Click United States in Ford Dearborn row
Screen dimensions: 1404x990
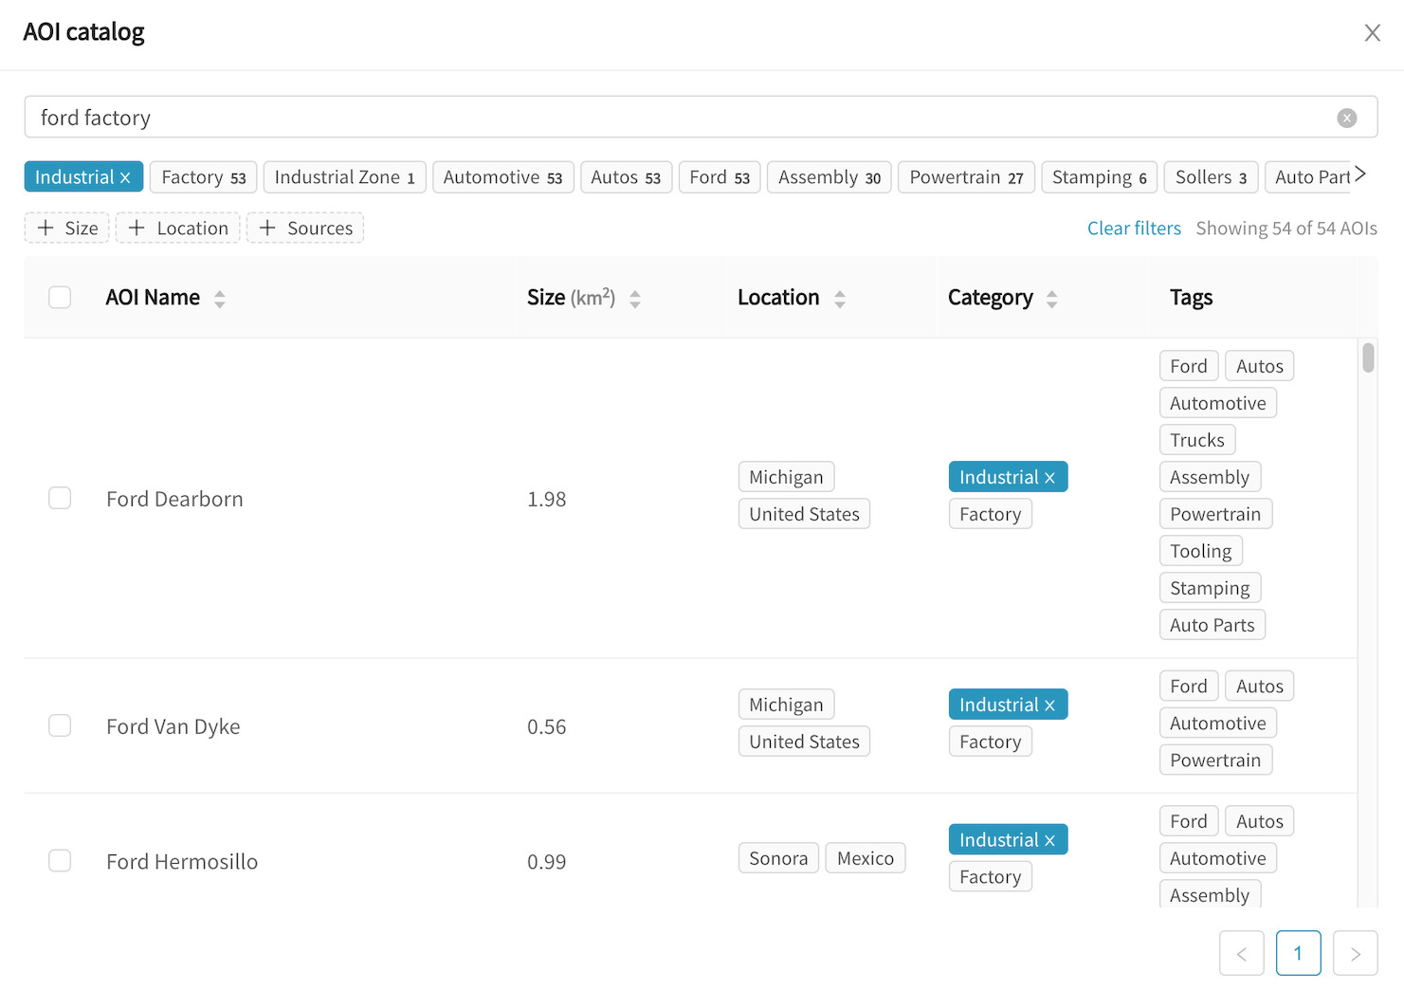pos(804,514)
